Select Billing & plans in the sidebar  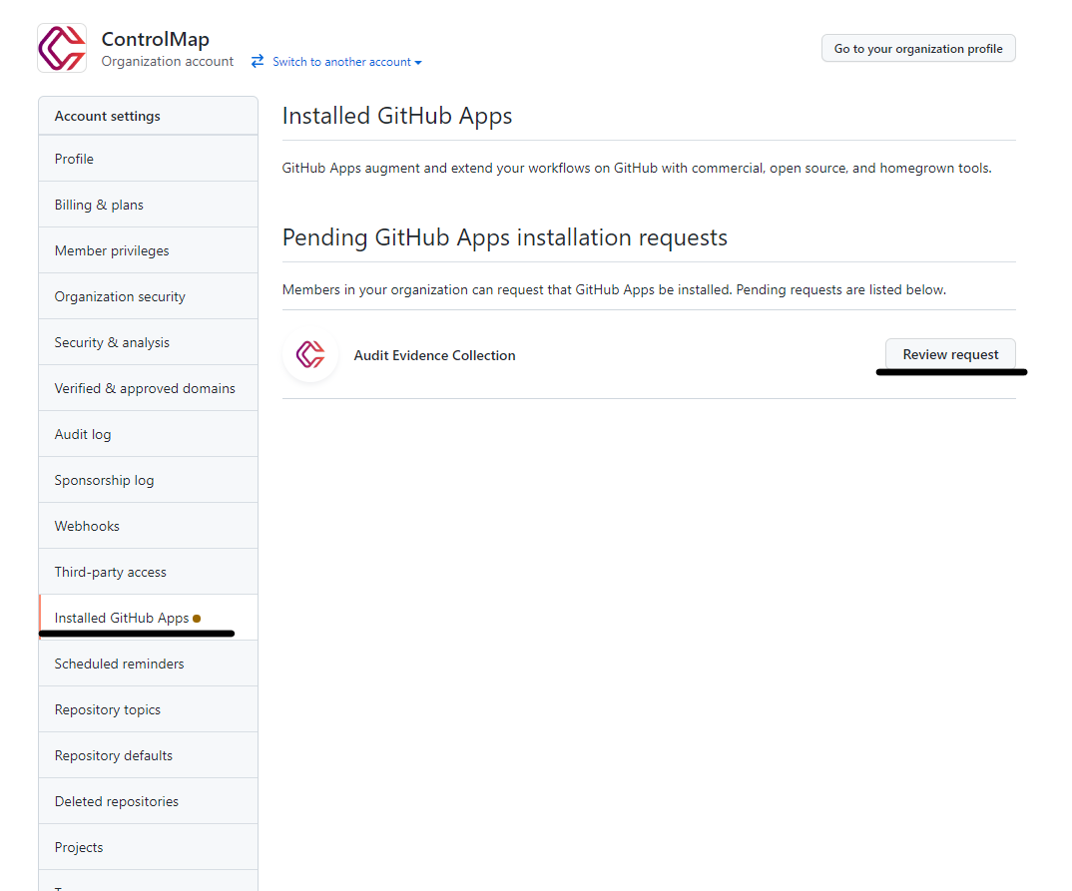click(99, 204)
